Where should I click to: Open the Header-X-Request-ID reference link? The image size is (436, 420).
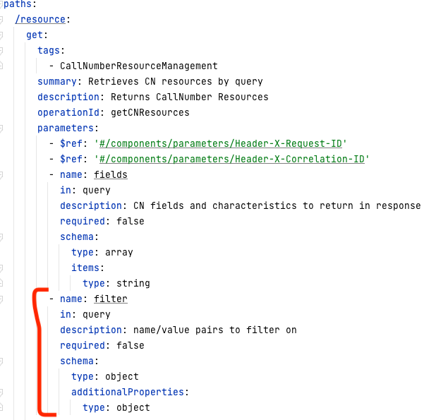(219, 143)
